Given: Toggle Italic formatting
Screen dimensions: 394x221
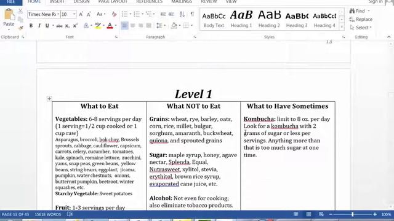Looking at the screenshot, I should (x=39, y=26).
